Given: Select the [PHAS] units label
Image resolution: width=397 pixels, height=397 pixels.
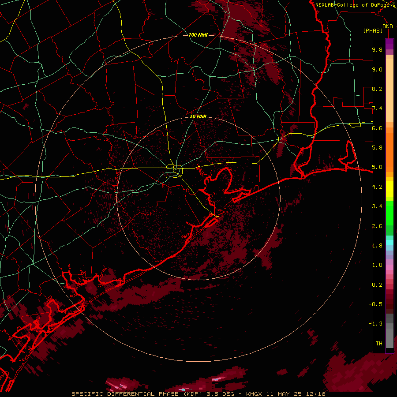Looking at the screenshot, I should pyautogui.click(x=373, y=30).
